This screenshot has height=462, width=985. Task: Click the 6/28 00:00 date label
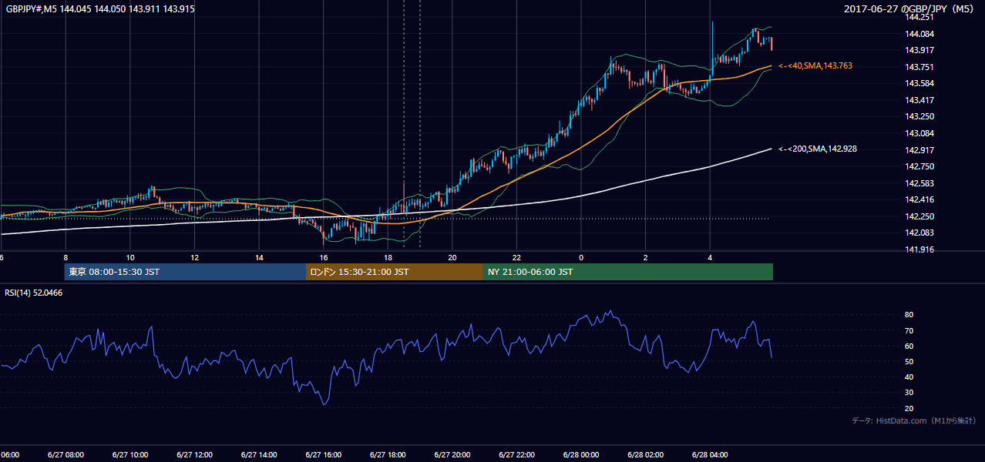point(582,455)
